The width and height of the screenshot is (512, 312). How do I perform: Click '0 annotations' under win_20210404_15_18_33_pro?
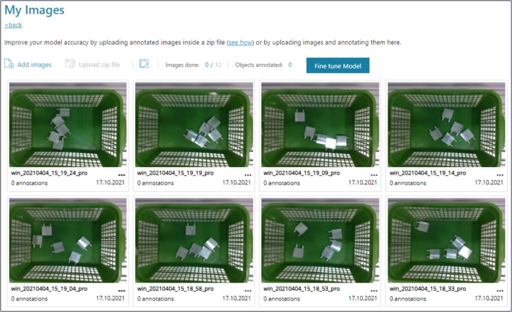[408, 299]
